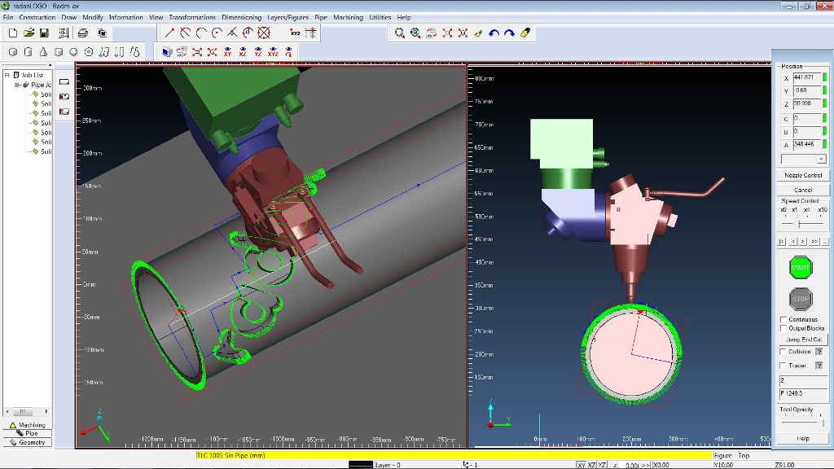Click the Open folder icon
The height and width of the screenshot is (469, 834).
[29, 33]
